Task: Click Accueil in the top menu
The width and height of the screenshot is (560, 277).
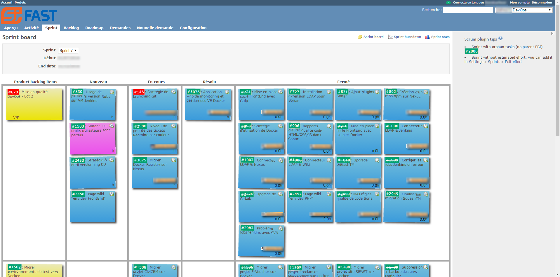Action: click(x=7, y=2)
